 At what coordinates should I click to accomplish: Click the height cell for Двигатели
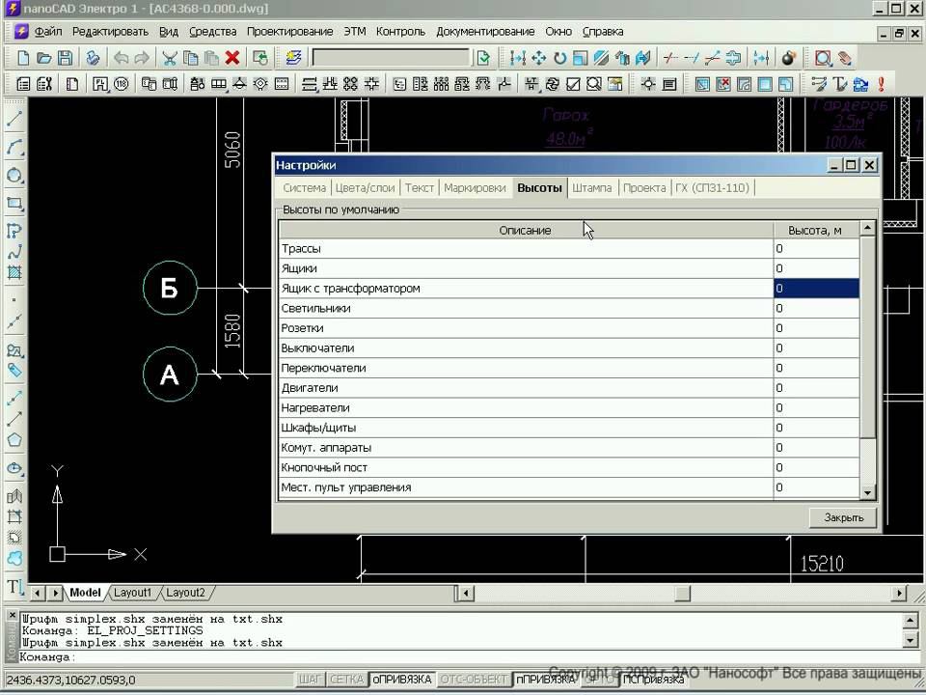tap(816, 388)
